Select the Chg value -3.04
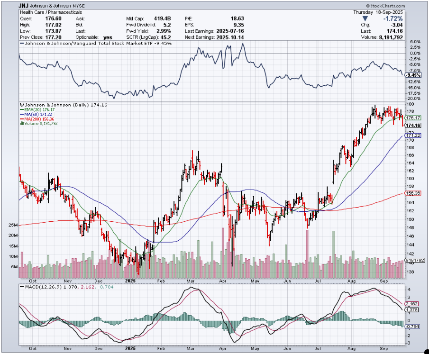The width and height of the screenshot is (429, 354). (x=396, y=25)
